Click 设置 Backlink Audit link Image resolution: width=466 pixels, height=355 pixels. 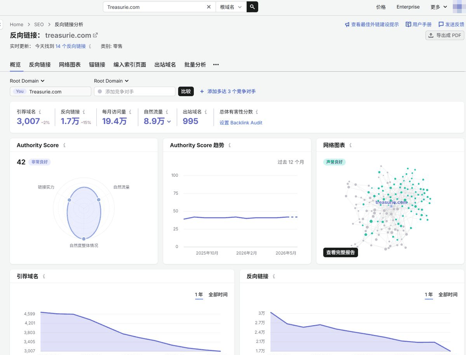[x=241, y=122]
